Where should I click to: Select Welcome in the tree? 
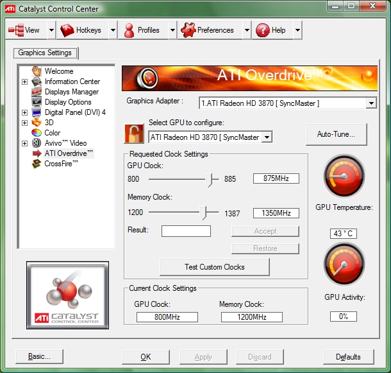coord(59,71)
